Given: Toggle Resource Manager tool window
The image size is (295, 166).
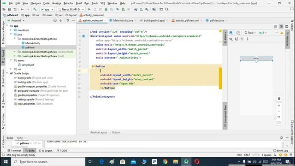Looking at the screenshot, I should pyautogui.click(x=3, y=32).
